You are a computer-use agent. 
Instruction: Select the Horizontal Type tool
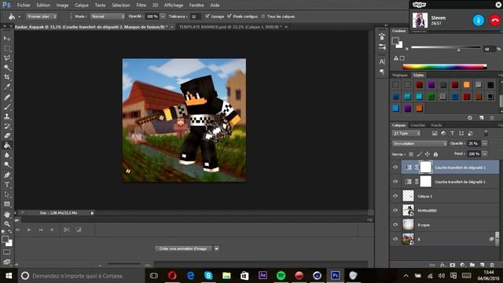[x=7, y=185]
